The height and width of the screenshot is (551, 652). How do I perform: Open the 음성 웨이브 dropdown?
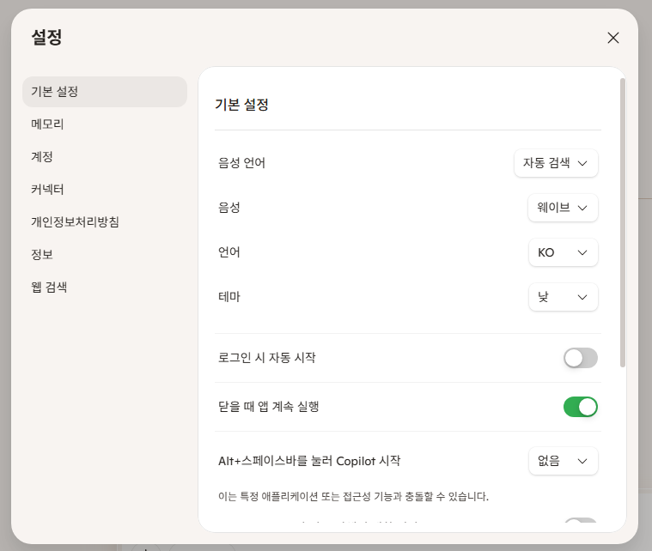pyautogui.click(x=563, y=208)
